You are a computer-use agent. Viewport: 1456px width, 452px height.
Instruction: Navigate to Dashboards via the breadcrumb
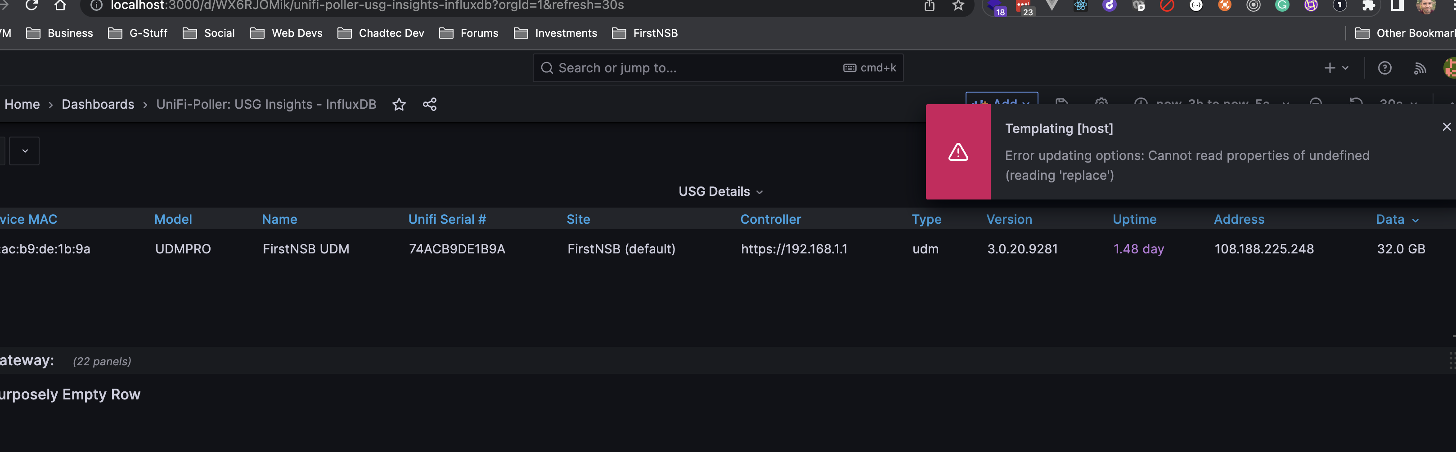(98, 104)
